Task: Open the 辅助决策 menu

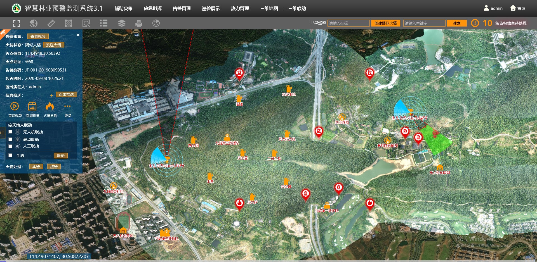Action: click(x=123, y=8)
